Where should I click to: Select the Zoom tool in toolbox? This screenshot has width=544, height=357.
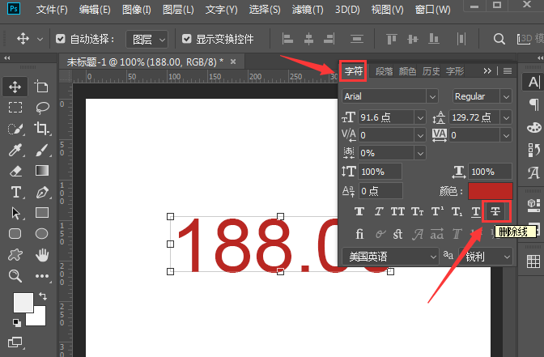[15, 276]
